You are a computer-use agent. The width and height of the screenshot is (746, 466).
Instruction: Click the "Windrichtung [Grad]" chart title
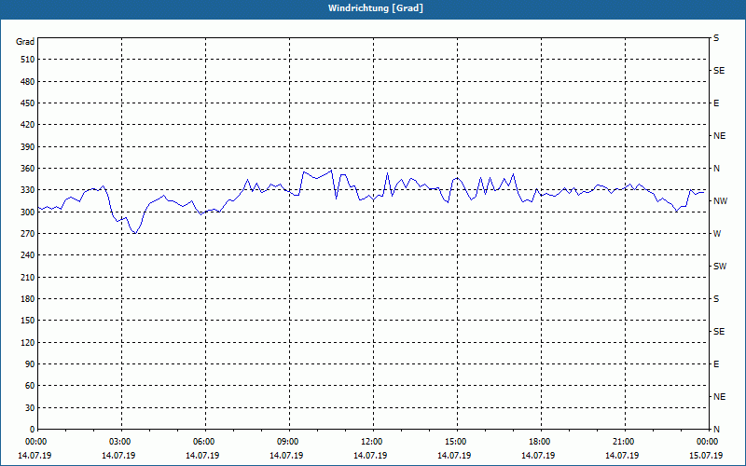(x=376, y=8)
